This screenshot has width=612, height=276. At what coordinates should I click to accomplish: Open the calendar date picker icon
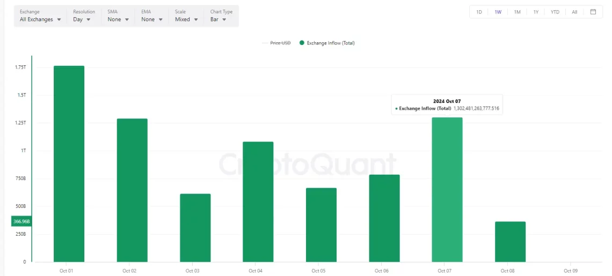coord(593,12)
